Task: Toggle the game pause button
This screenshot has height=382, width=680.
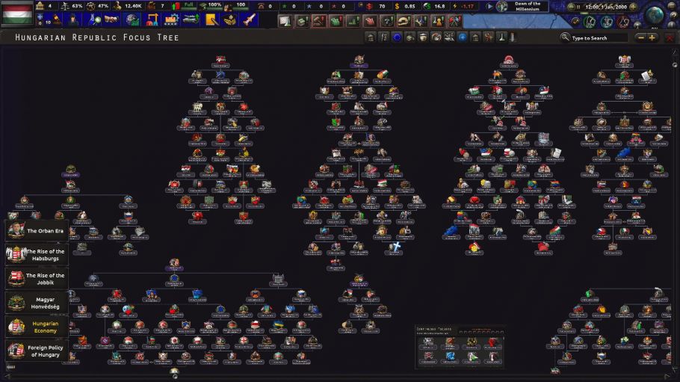Action: 578,7
